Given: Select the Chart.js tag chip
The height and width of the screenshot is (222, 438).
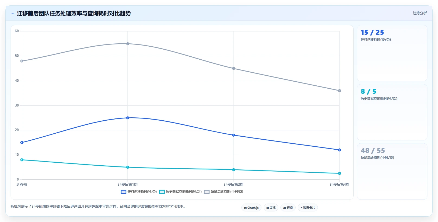Looking at the screenshot, I should pos(251,208).
